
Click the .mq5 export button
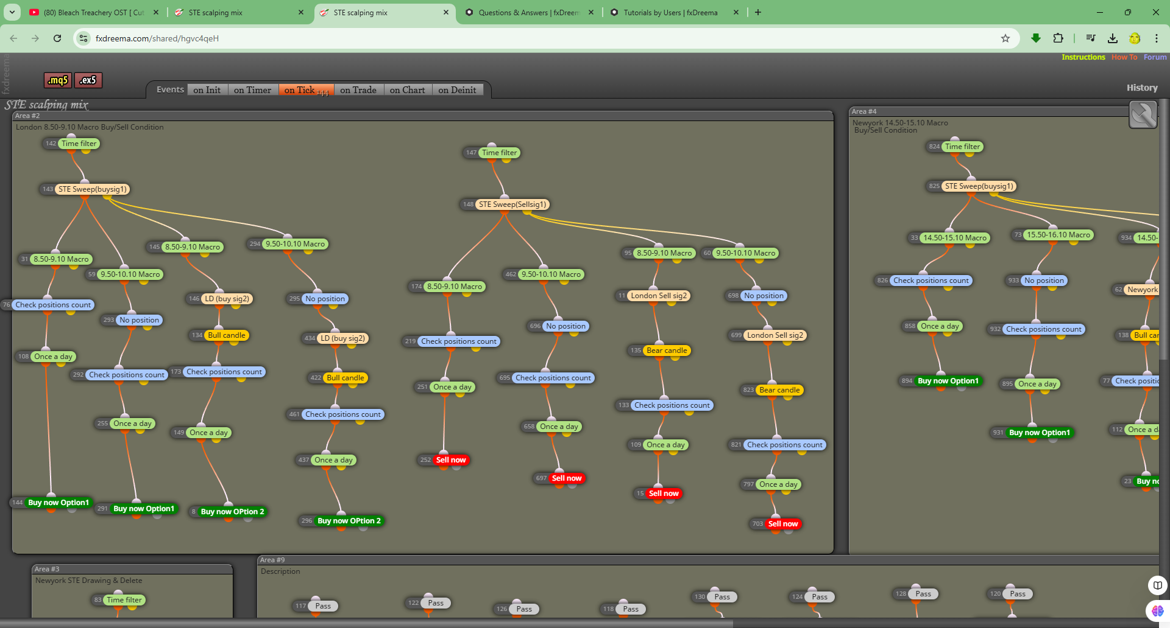click(x=58, y=80)
